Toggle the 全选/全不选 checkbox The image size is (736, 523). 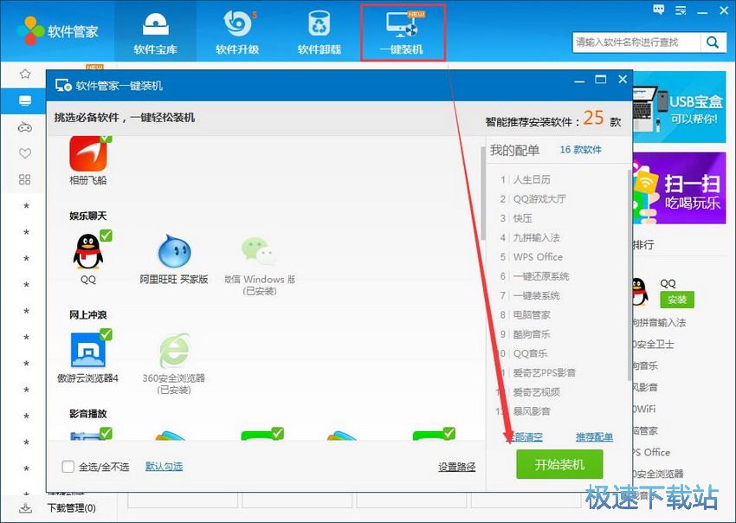pyautogui.click(x=68, y=466)
